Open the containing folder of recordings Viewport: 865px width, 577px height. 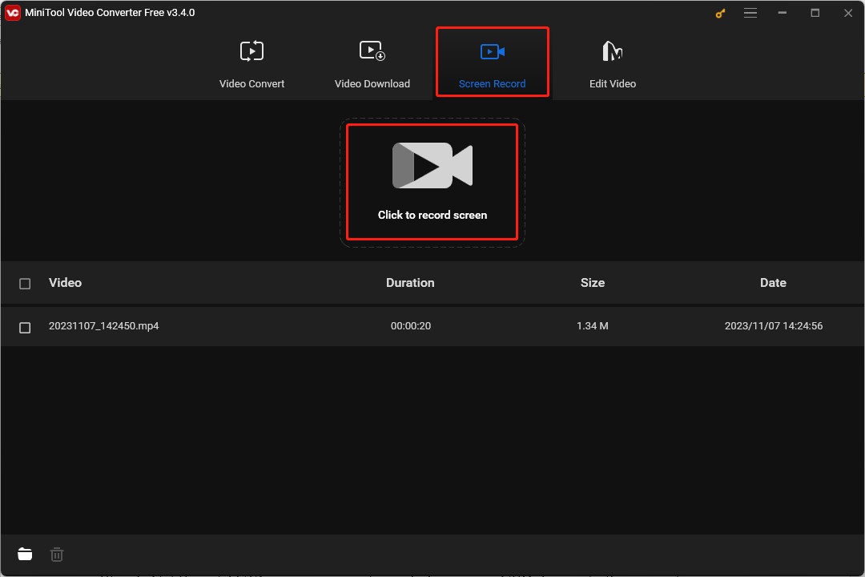[25, 553]
